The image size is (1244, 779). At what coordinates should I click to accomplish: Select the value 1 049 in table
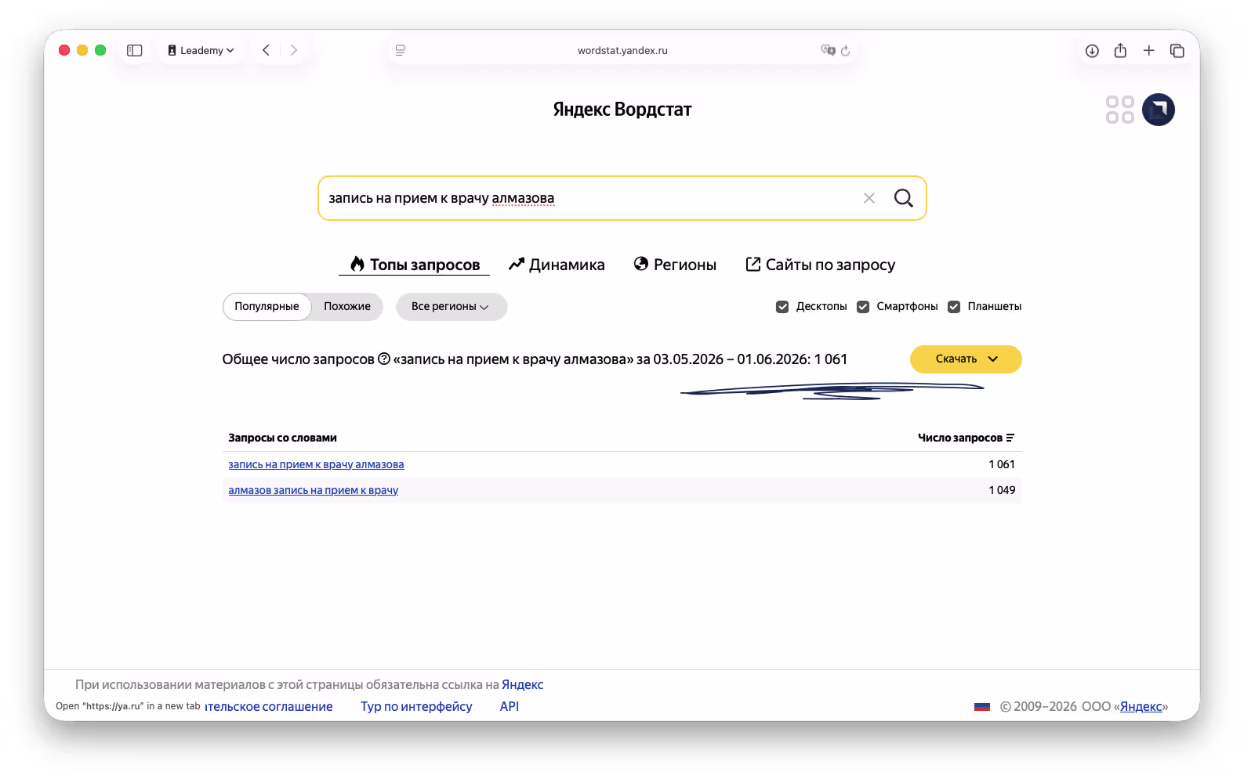[x=1002, y=490]
